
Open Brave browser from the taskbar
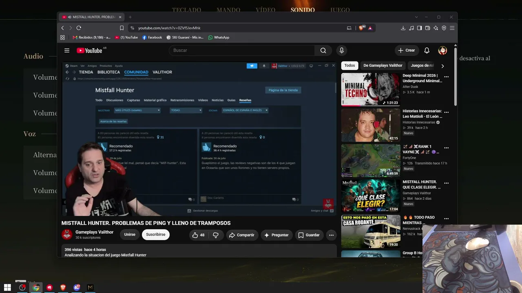[x=63, y=287]
